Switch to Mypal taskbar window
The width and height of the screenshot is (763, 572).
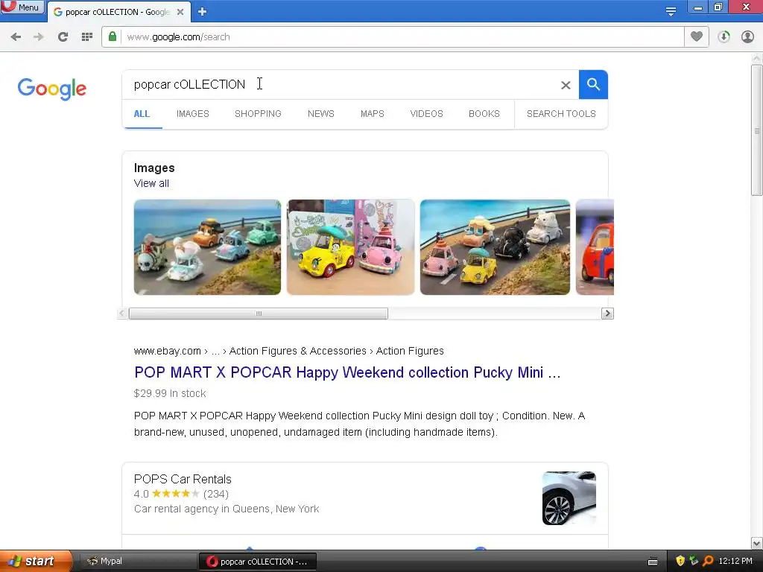(x=138, y=562)
